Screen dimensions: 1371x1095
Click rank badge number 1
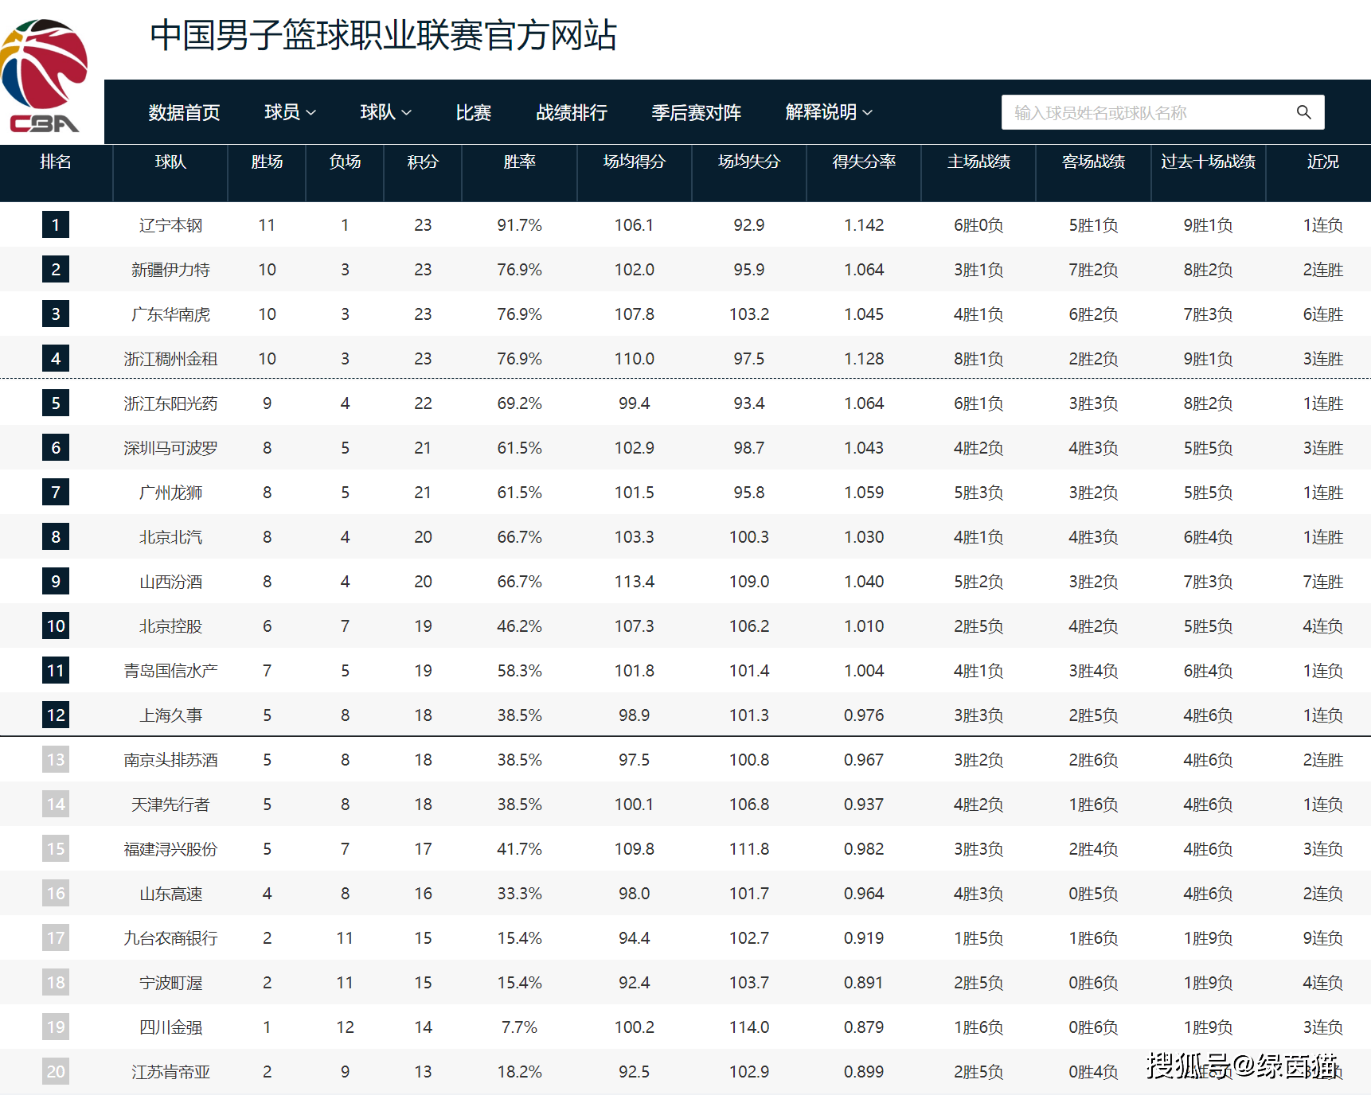56,224
